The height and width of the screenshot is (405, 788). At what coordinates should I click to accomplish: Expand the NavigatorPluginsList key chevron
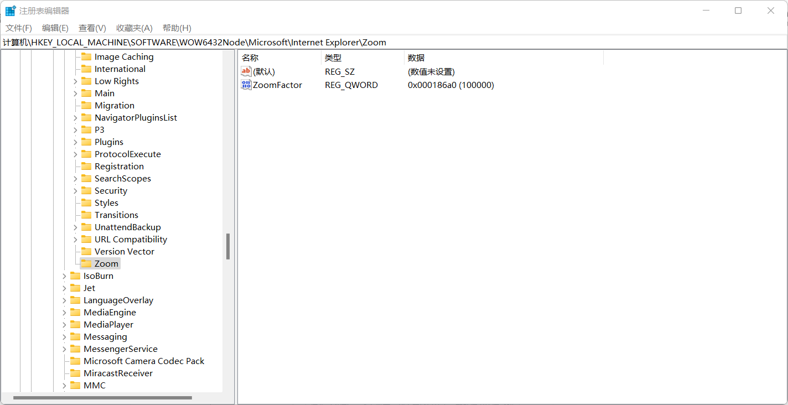75,117
